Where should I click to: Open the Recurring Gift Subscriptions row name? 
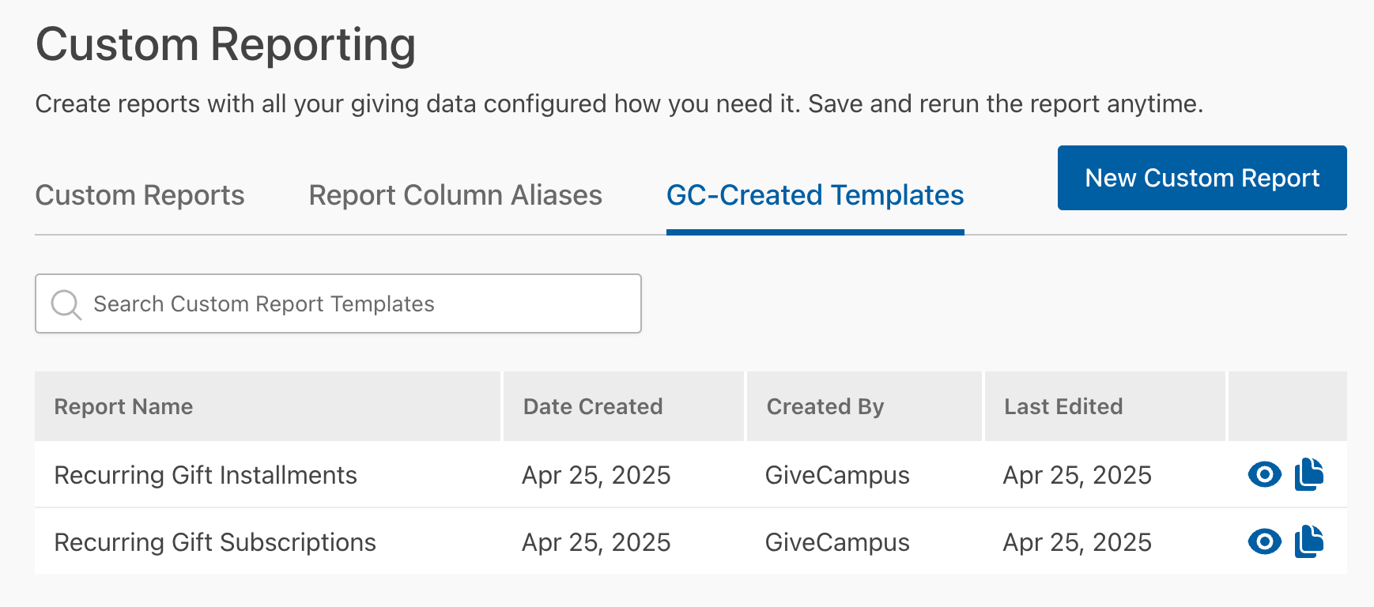click(215, 542)
